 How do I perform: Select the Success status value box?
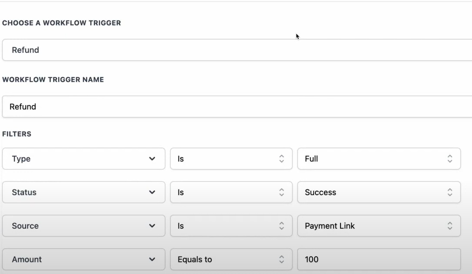(370, 192)
